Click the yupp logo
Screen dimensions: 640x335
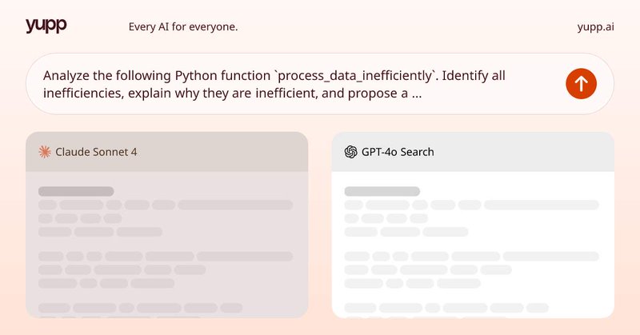pos(46,26)
